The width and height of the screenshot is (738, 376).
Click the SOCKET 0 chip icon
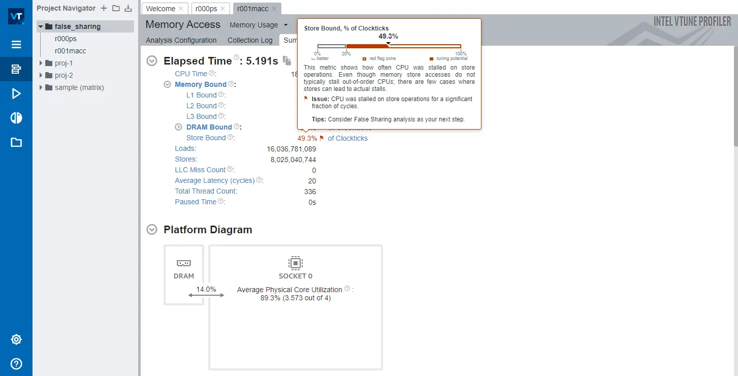(295, 263)
